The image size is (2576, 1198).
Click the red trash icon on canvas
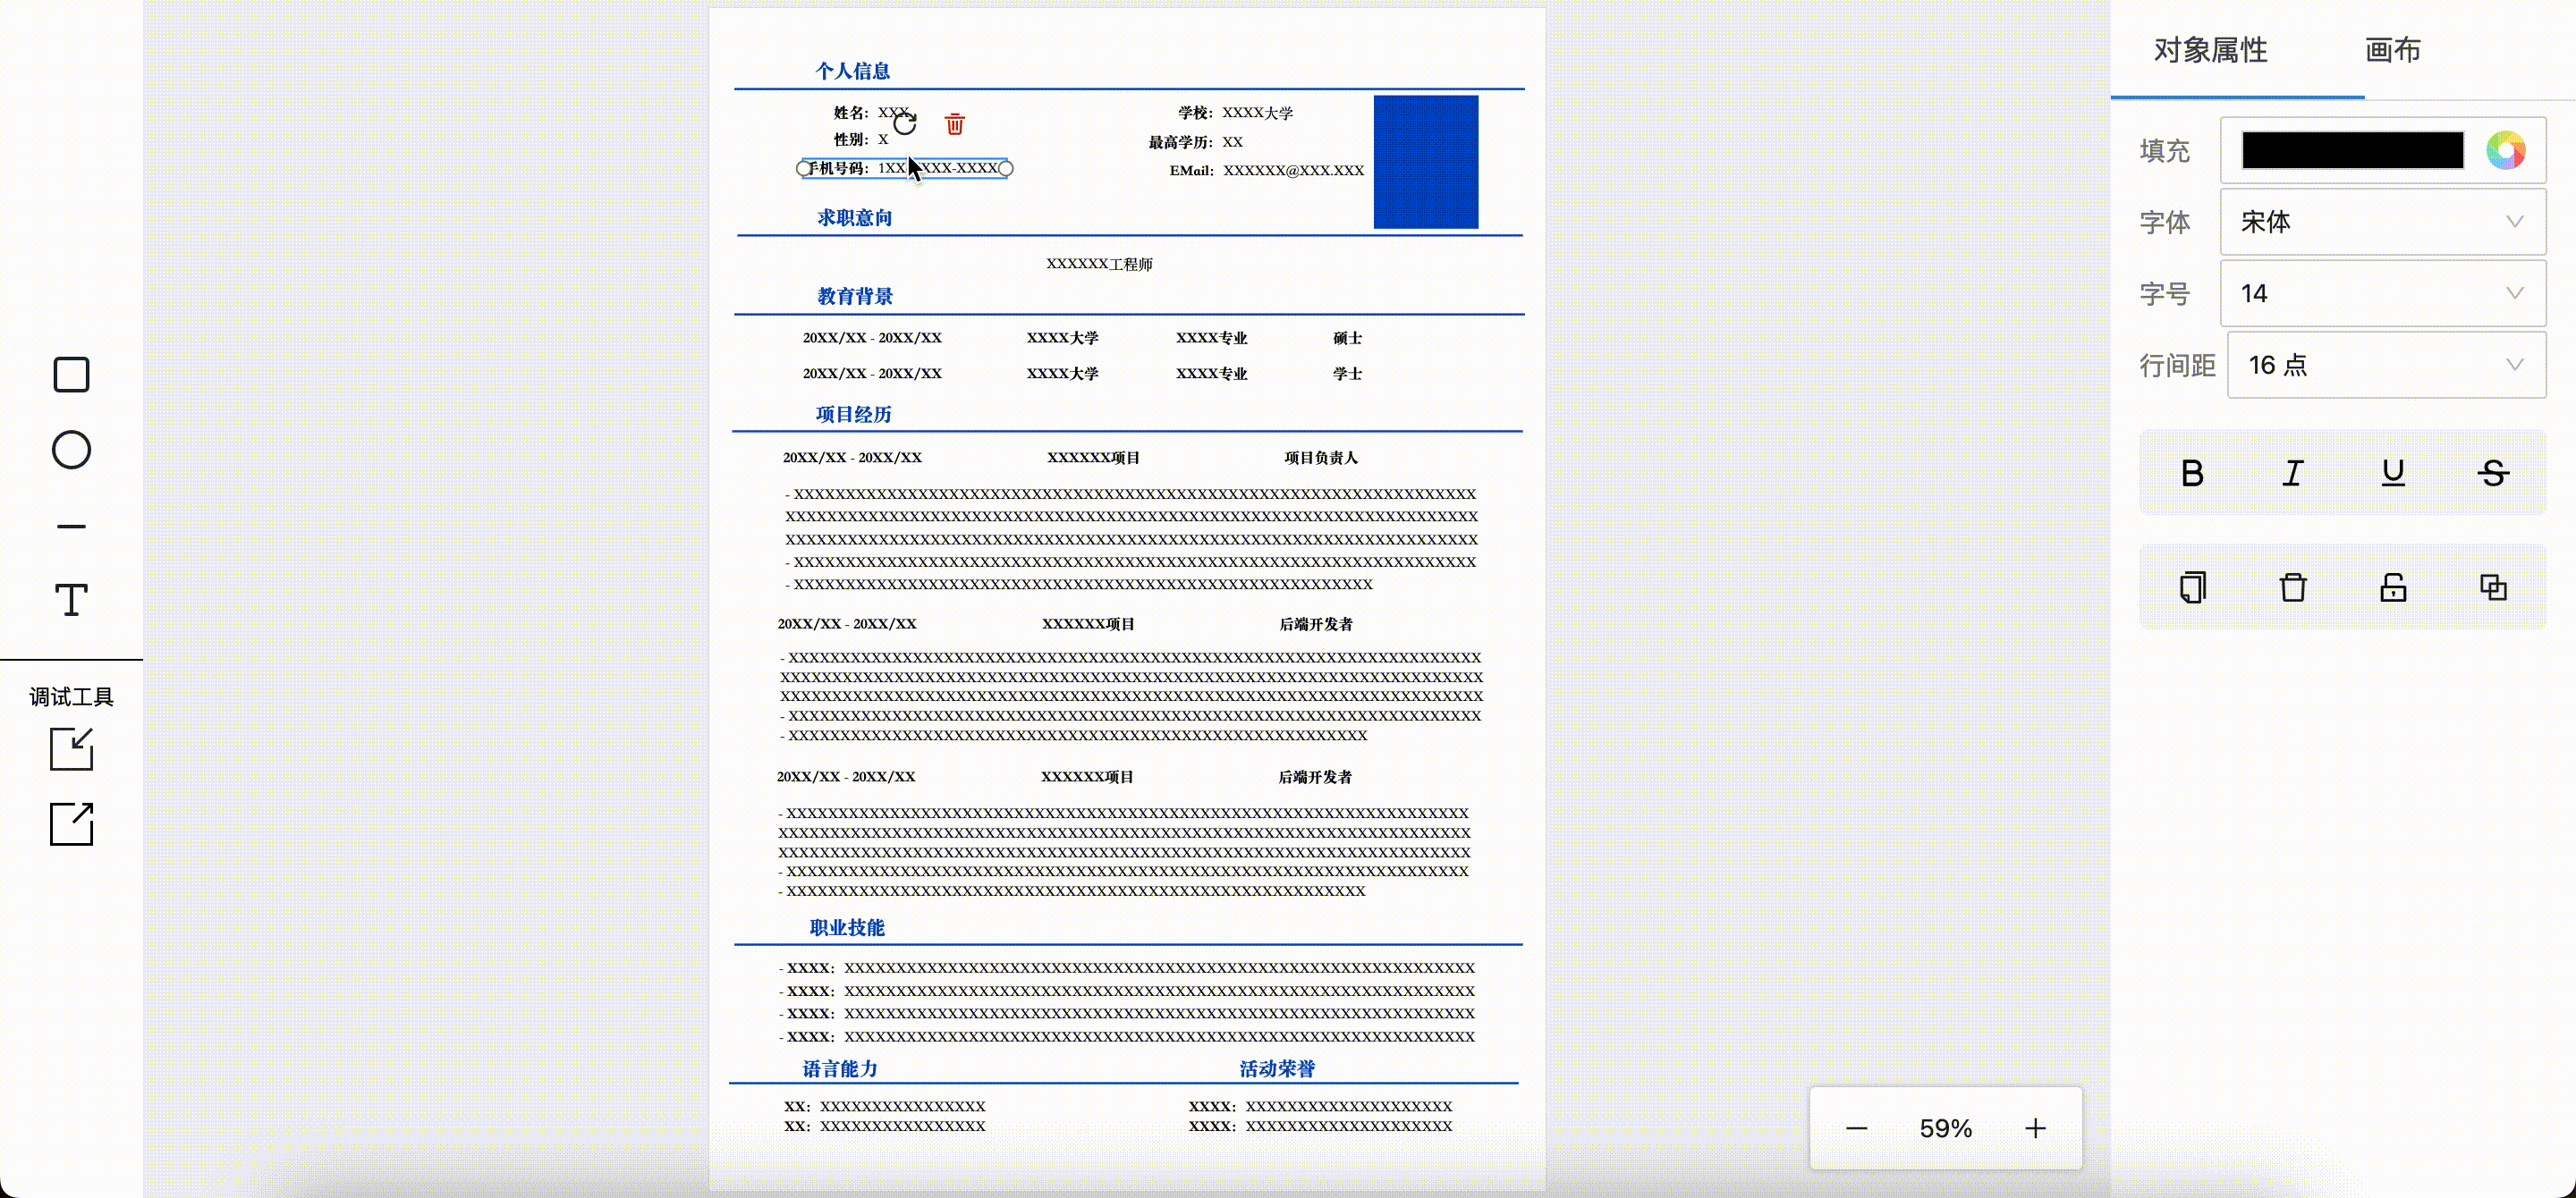(x=954, y=124)
